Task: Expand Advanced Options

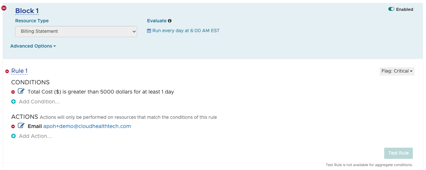Action: pyautogui.click(x=33, y=46)
